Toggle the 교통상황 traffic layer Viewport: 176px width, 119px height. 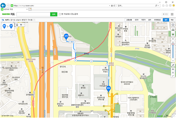tap(129, 20)
